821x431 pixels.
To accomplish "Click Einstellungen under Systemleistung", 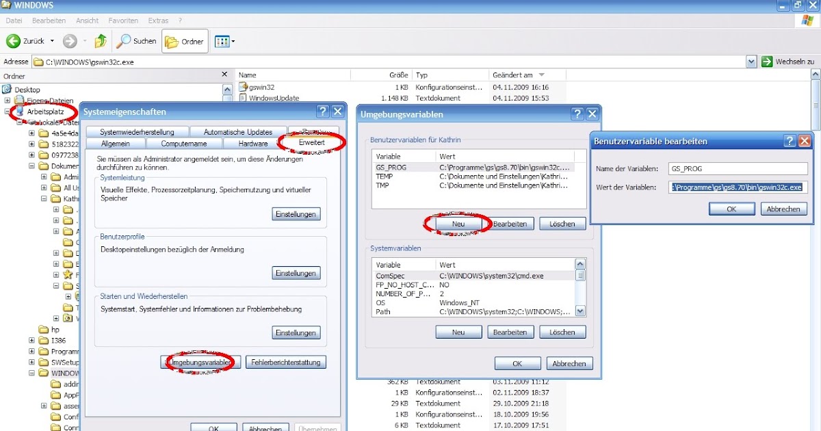I will coord(296,214).
